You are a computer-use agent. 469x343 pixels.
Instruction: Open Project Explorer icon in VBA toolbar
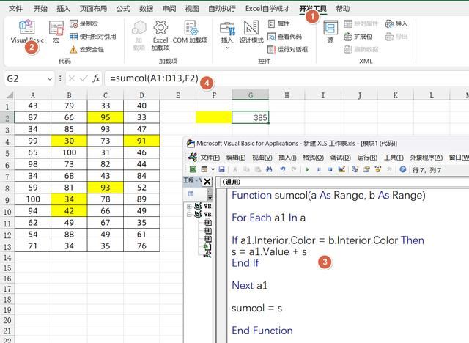tap(355, 169)
